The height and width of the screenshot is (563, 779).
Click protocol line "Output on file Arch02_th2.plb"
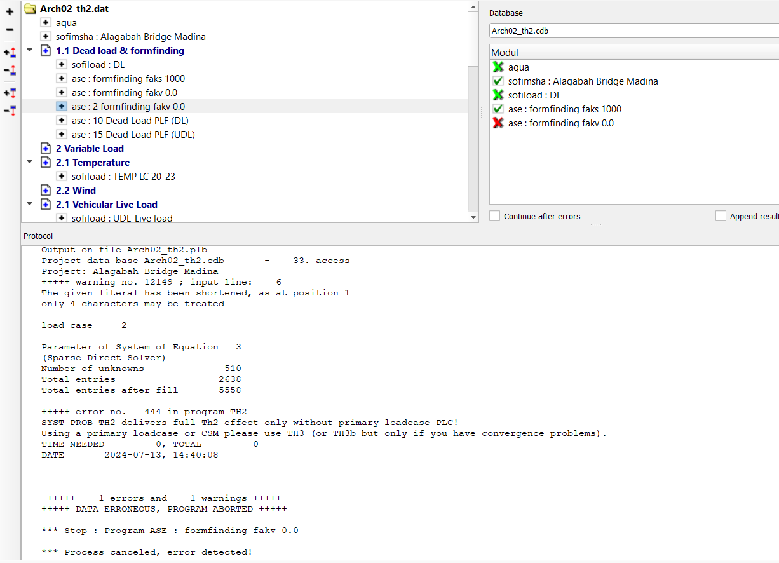(124, 250)
